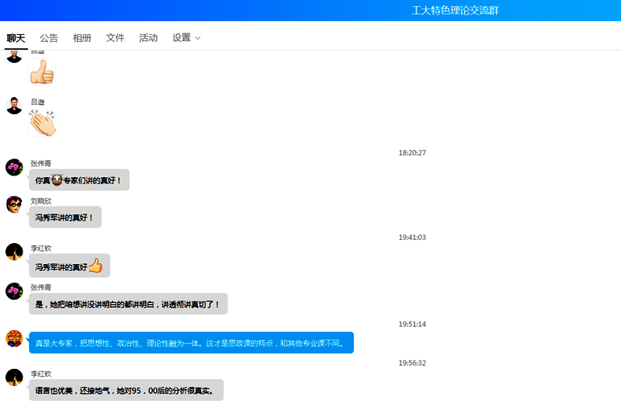The height and width of the screenshot is (414, 621).
Task: Click the thumbs-up emoji in 李红钦's message
Action: point(95,266)
